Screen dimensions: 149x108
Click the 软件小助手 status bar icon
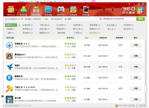coord(117,106)
